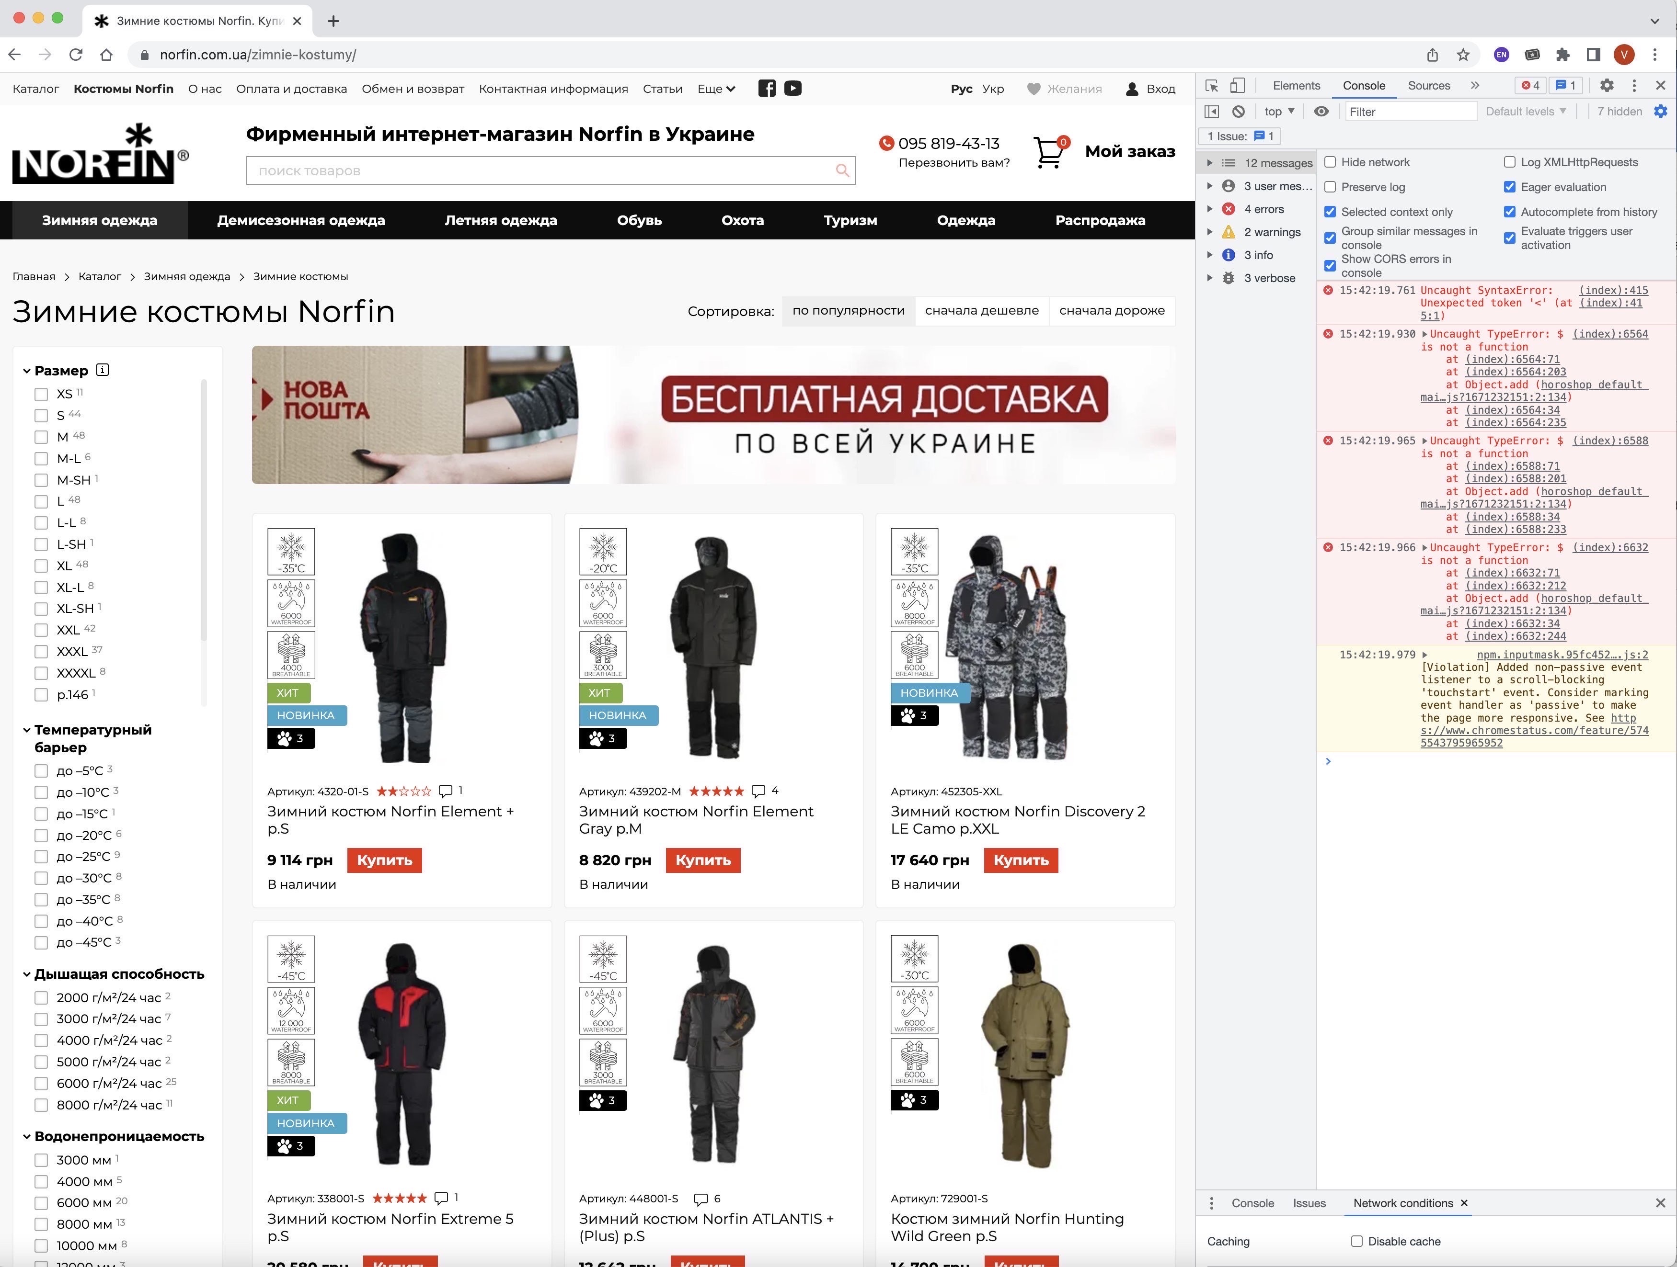Click the DevTools inspect element icon
The image size is (1677, 1267).
point(1211,86)
